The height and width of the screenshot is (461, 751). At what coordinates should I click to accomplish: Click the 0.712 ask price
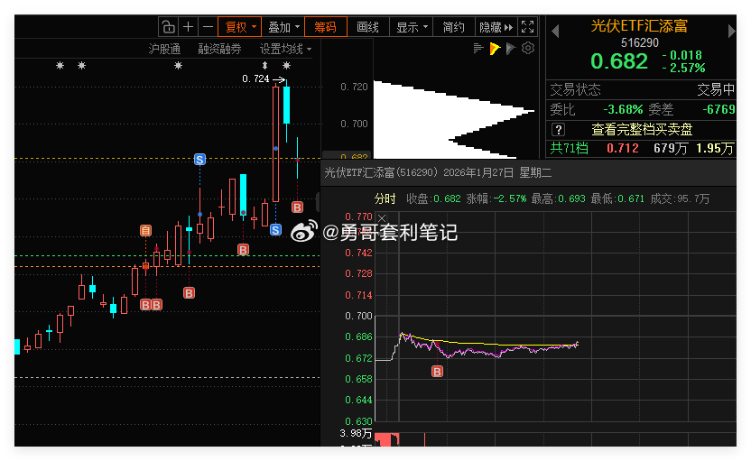[623, 148]
